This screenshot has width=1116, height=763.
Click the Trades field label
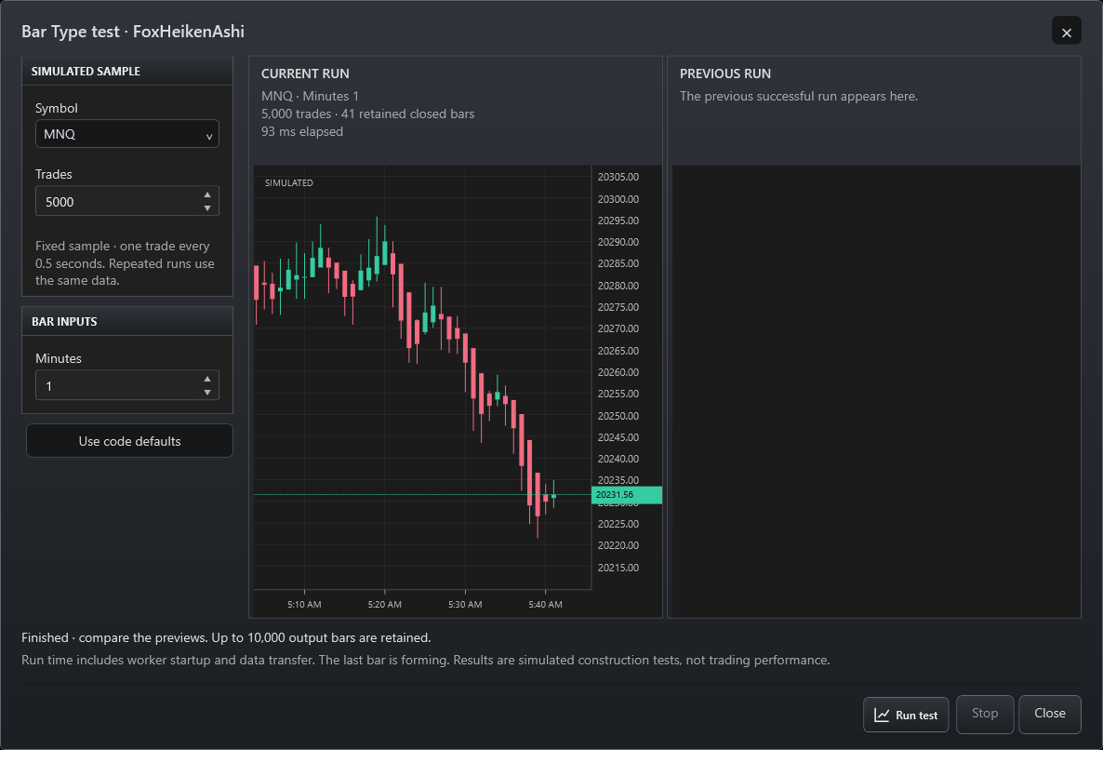pos(54,174)
